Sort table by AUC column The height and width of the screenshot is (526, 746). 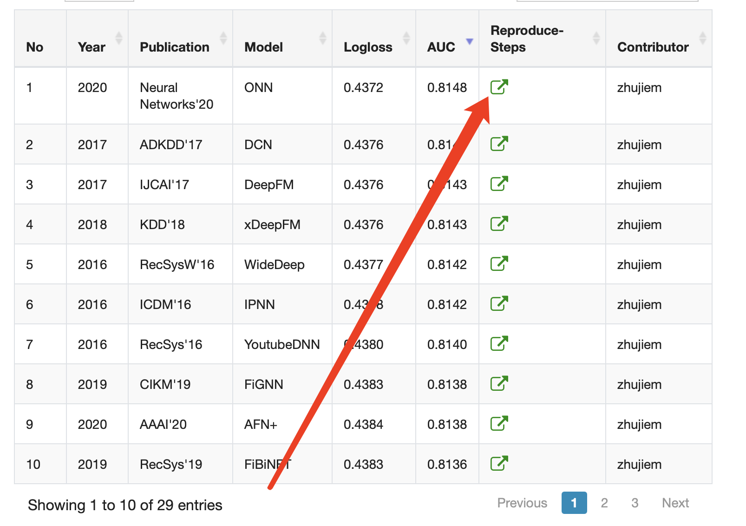[447, 39]
